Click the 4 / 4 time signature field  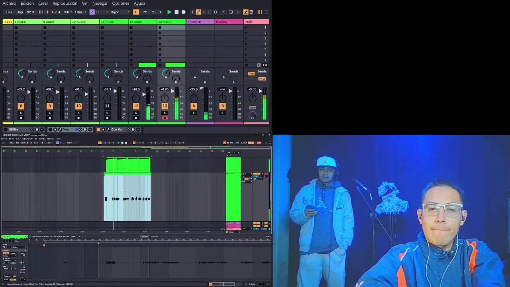[56, 12]
